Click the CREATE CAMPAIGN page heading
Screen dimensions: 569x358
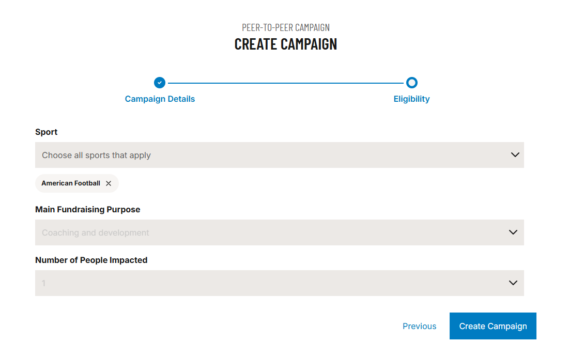click(x=285, y=44)
